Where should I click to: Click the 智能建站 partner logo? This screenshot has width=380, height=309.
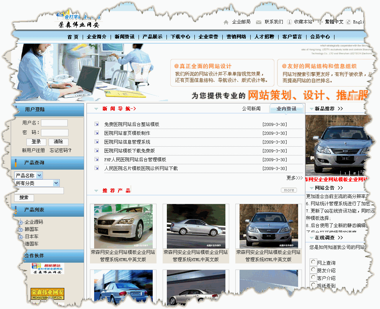coord(47,268)
